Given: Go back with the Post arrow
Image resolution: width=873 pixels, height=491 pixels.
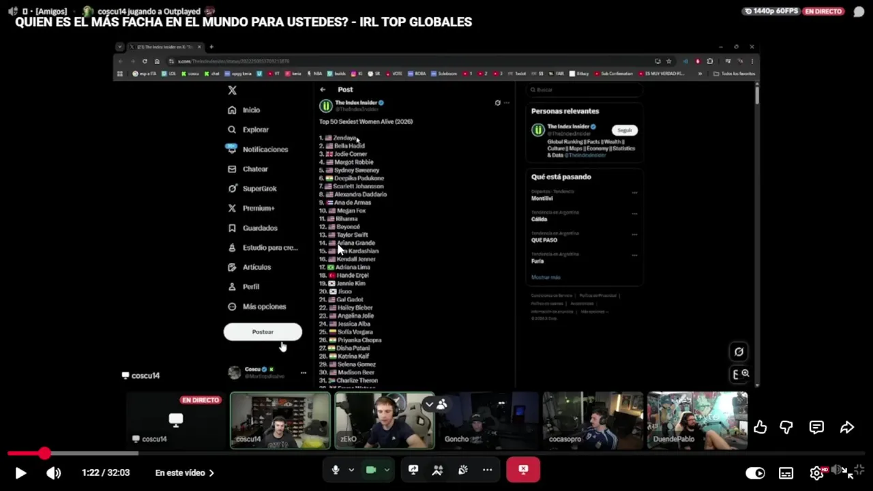Looking at the screenshot, I should 323,89.
